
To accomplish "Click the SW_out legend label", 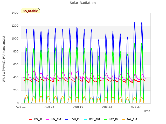I will (132, 119).
